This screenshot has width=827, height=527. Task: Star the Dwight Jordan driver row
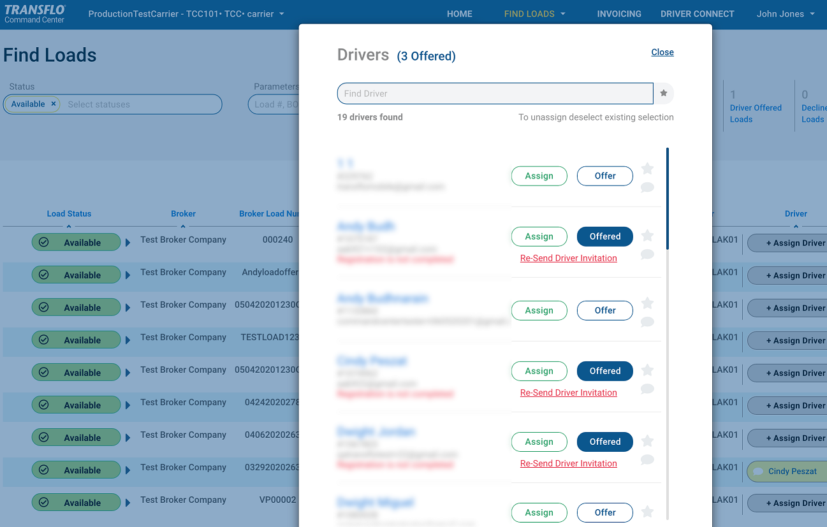pyautogui.click(x=647, y=441)
